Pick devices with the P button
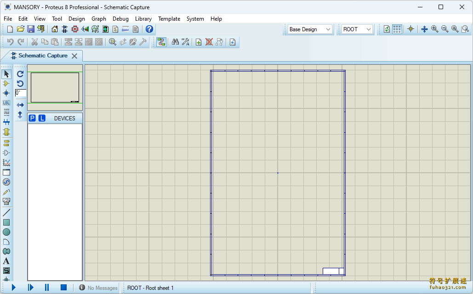This screenshot has height=294, width=473. point(32,118)
